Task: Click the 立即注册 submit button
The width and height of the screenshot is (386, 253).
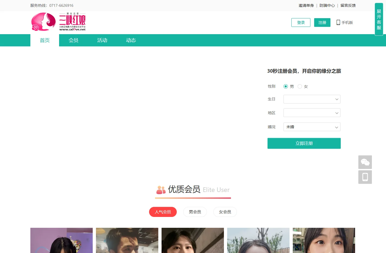Action: [304, 143]
